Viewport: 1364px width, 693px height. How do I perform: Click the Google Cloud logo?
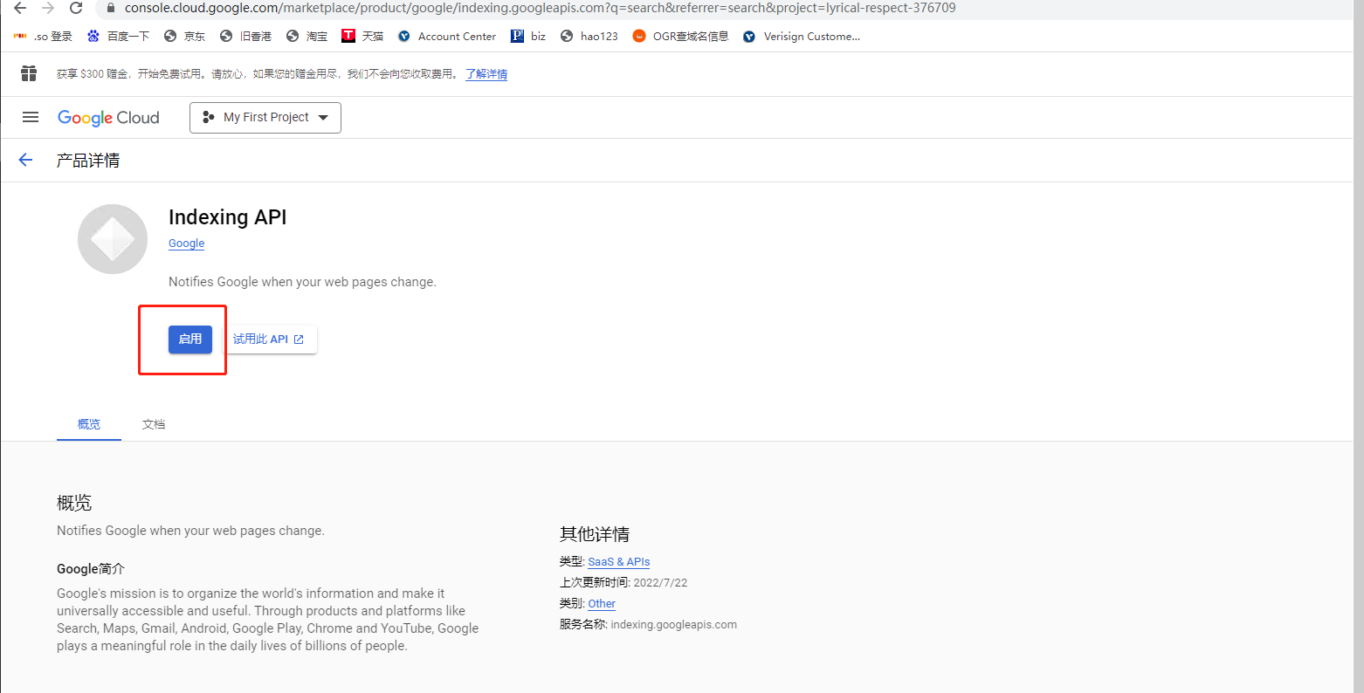click(108, 118)
